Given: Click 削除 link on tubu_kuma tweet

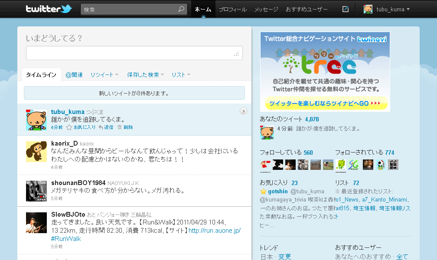Looking at the screenshot, I should click(x=128, y=127).
